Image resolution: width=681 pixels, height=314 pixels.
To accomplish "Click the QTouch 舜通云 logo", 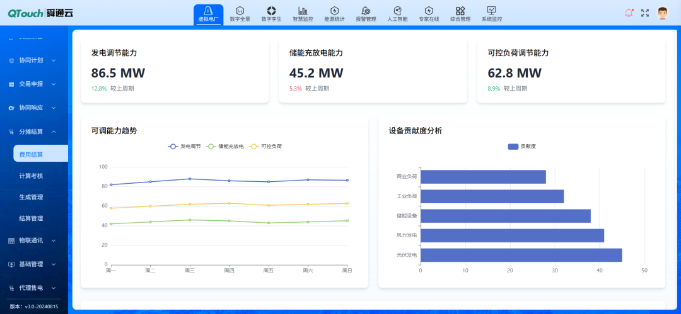I will pyautogui.click(x=40, y=13).
